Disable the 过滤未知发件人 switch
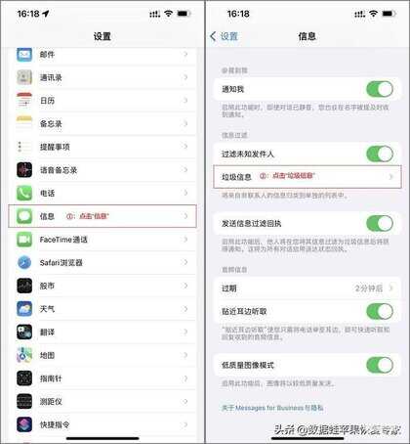 click(380, 154)
